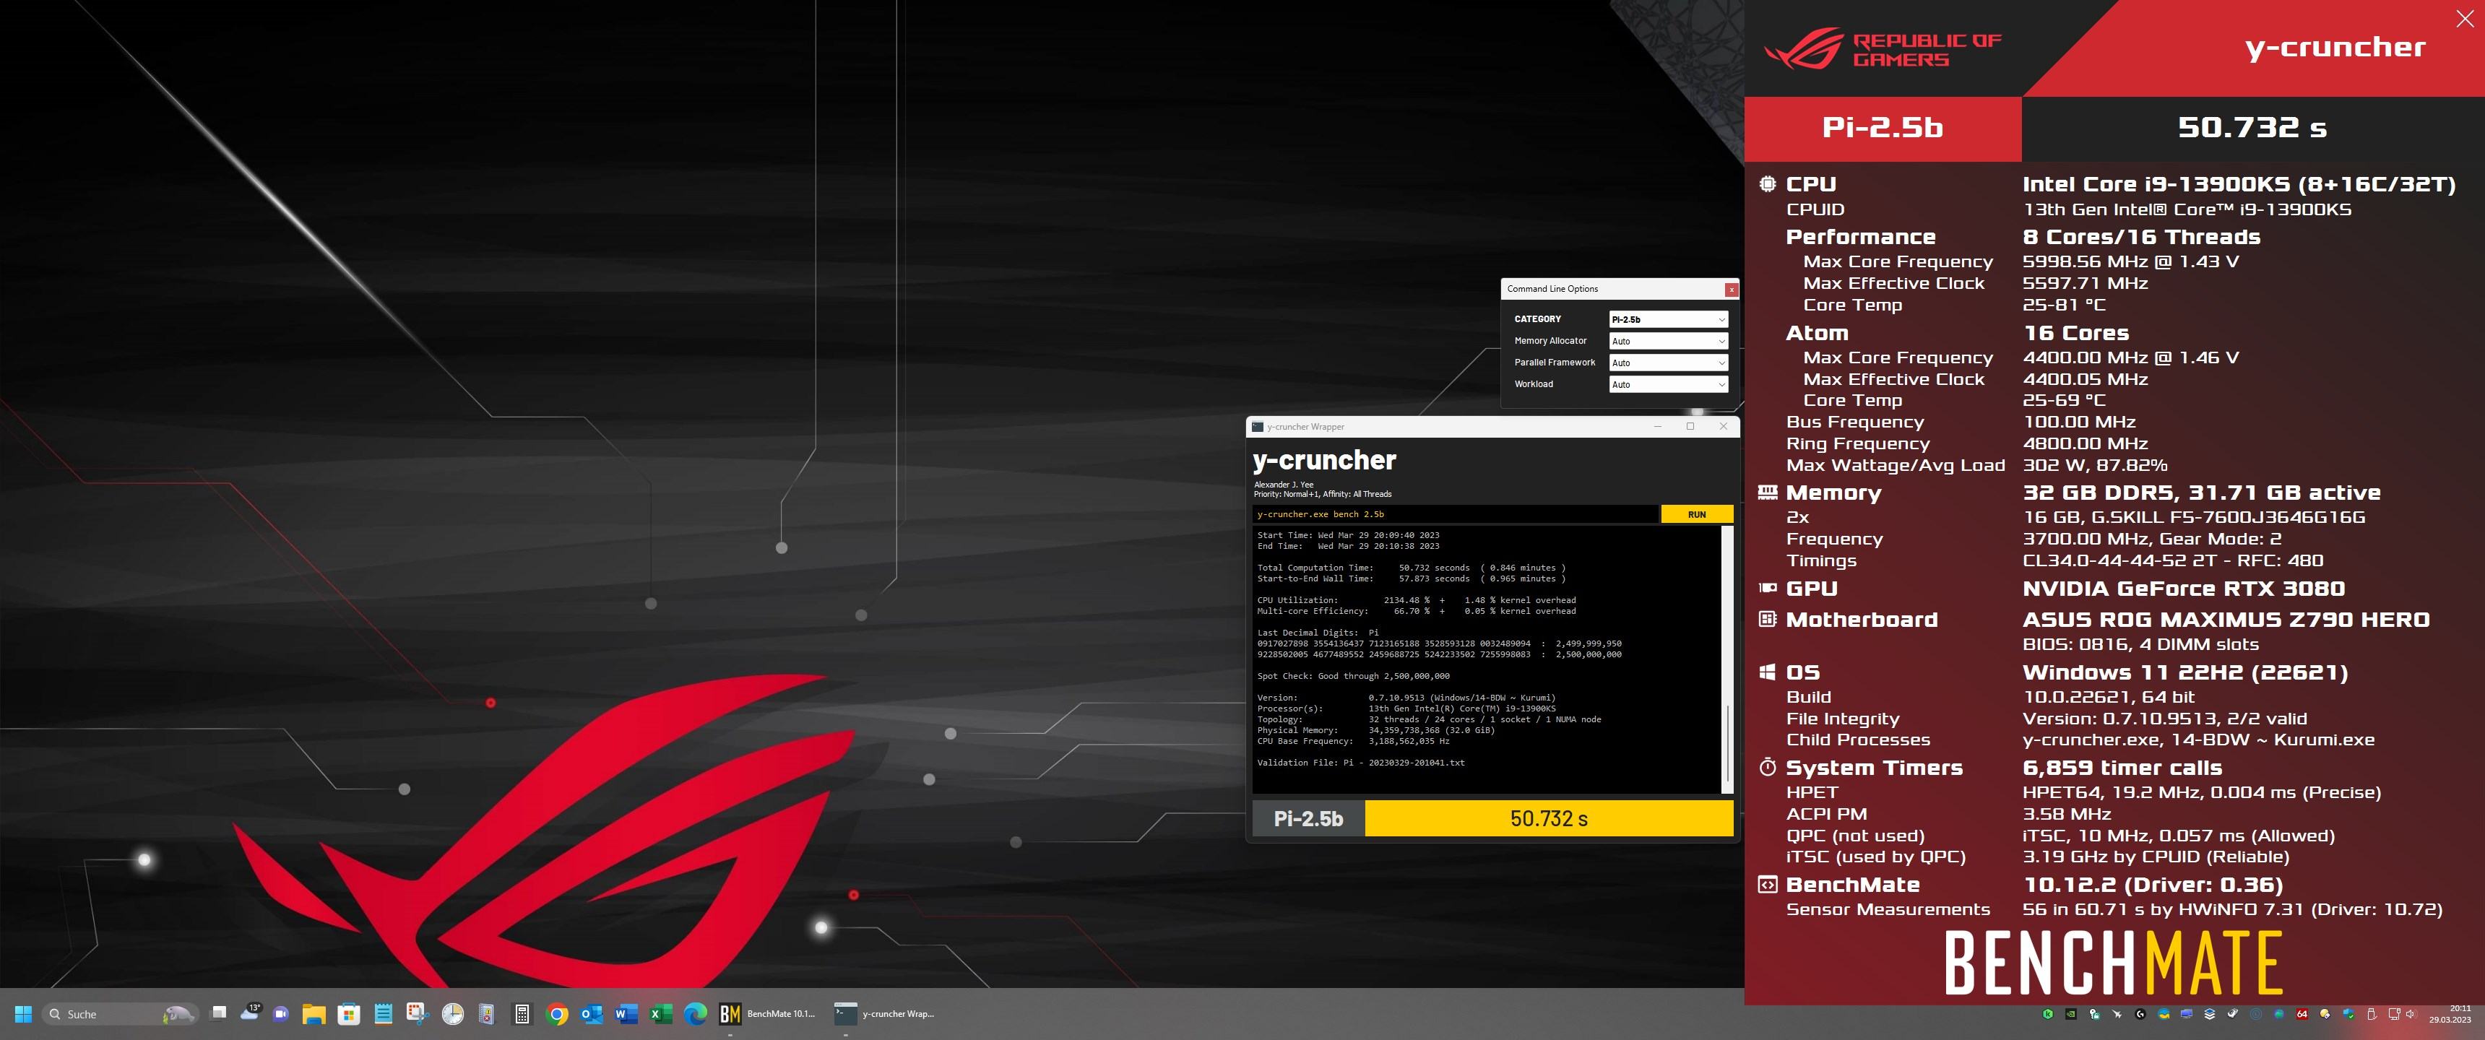
Task: Click the key and lock tray icon
Action: coord(2095,1014)
